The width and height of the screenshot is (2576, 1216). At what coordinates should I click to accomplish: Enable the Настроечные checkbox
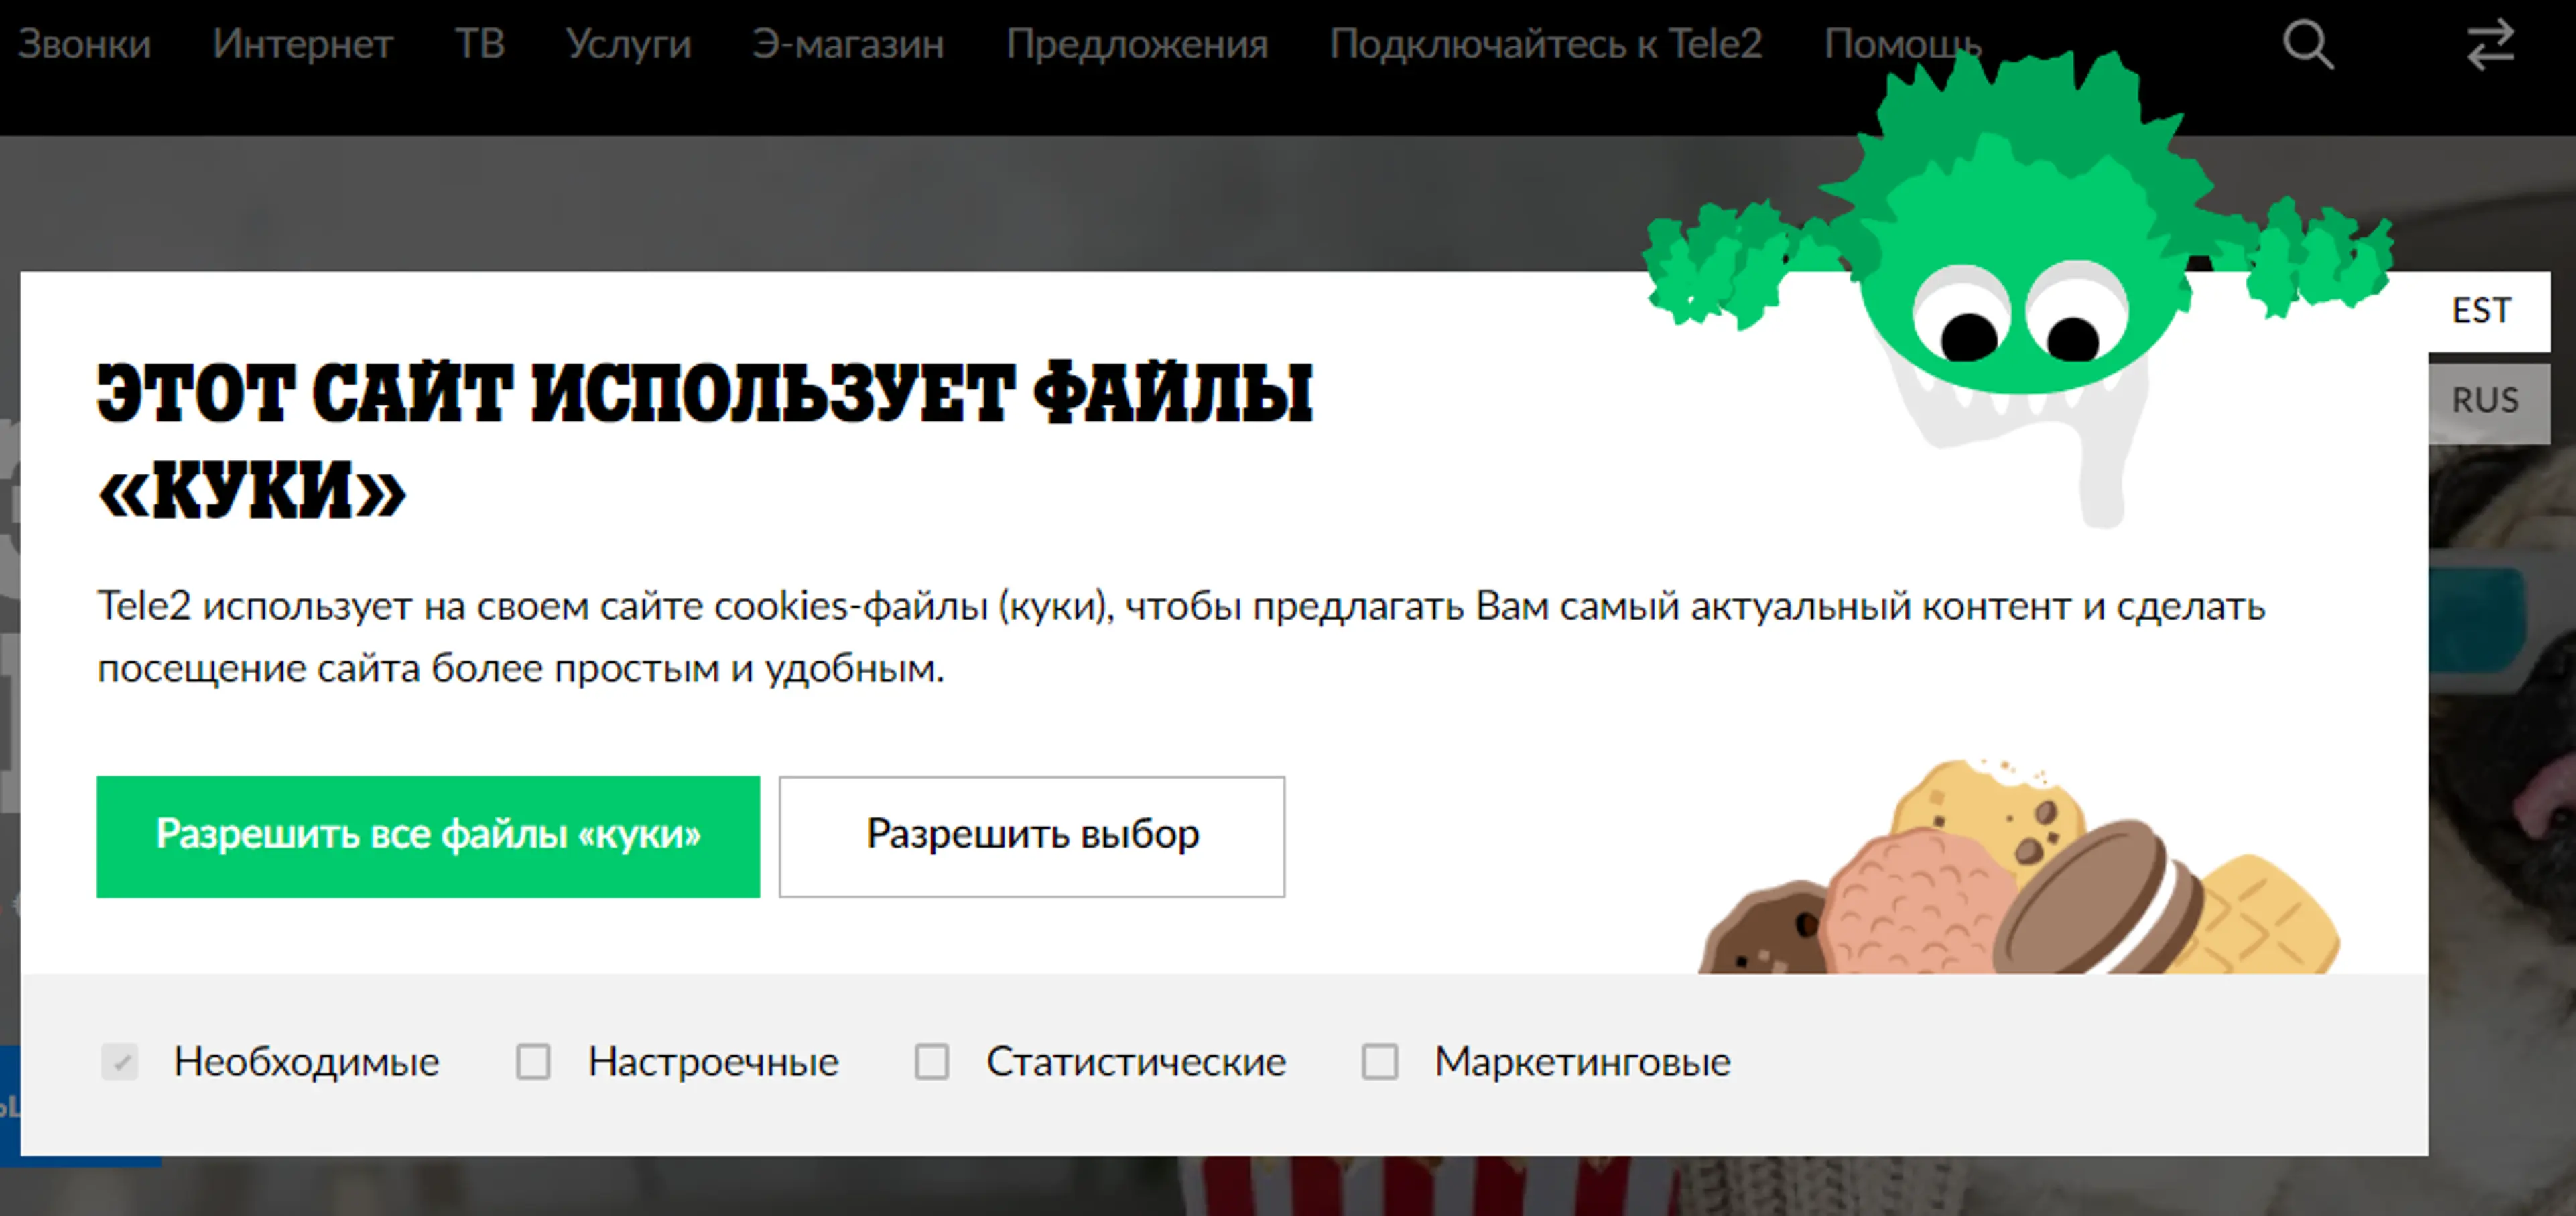pos(533,1061)
